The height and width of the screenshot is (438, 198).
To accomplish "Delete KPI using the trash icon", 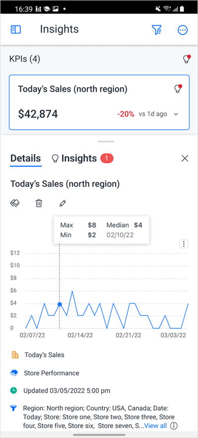I will click(x=39, y=203).
